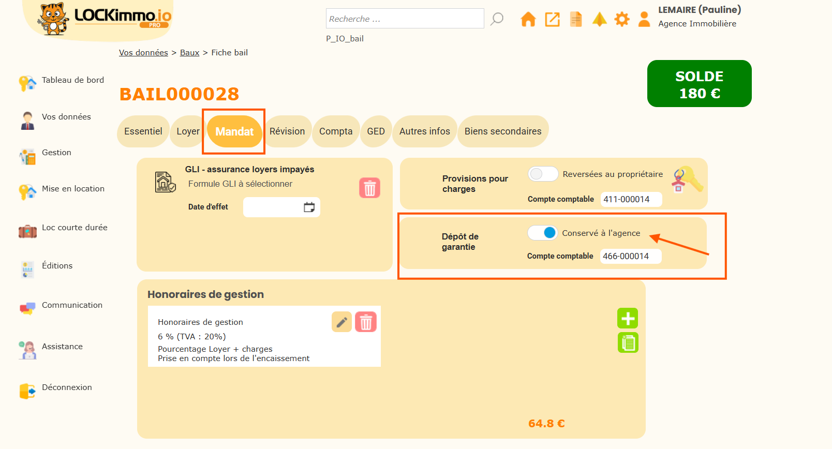832x449 pixels.
Task: Turn off Conservé à l'agence toggle
Action: (543, 233)
